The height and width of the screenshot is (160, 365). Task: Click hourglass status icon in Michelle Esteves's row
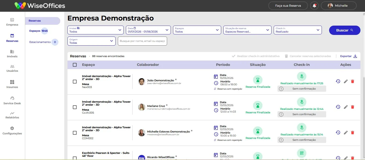(x=258, y=131)
